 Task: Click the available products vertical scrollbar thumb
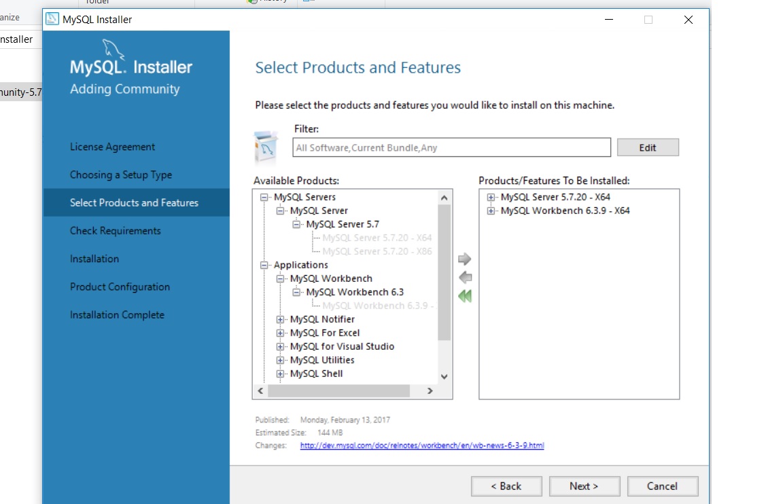point(444,272)
